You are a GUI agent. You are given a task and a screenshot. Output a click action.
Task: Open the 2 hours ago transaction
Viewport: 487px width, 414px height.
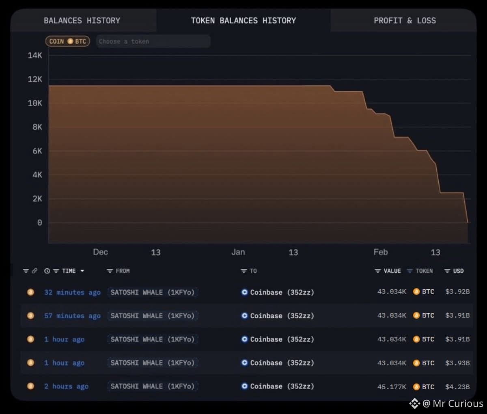[x=66, y=386]
